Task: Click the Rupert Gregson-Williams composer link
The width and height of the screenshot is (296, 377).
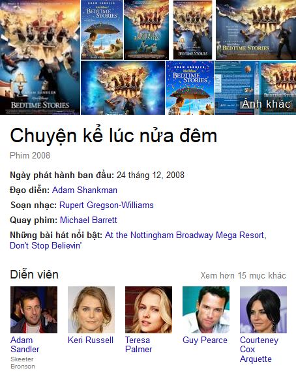Action: click(106, 205)
